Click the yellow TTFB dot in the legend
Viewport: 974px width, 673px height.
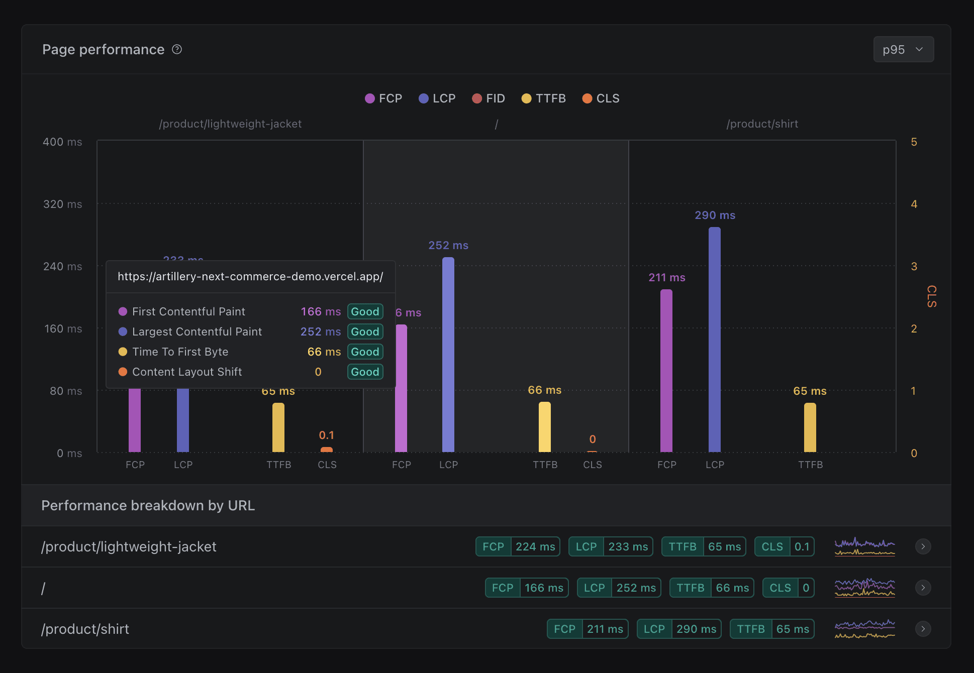click(526, 98)
